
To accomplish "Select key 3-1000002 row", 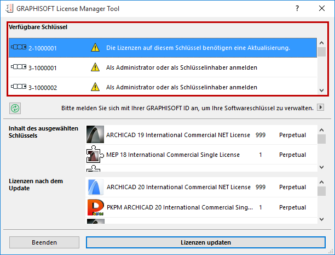I will click(164, 87).
